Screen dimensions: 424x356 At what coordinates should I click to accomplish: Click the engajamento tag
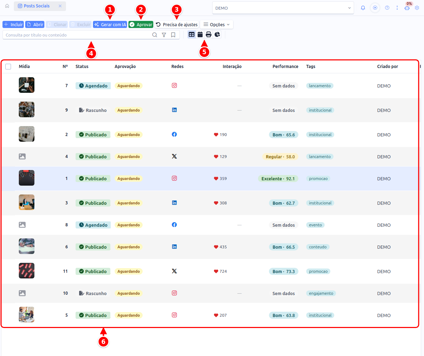point(321,293)
